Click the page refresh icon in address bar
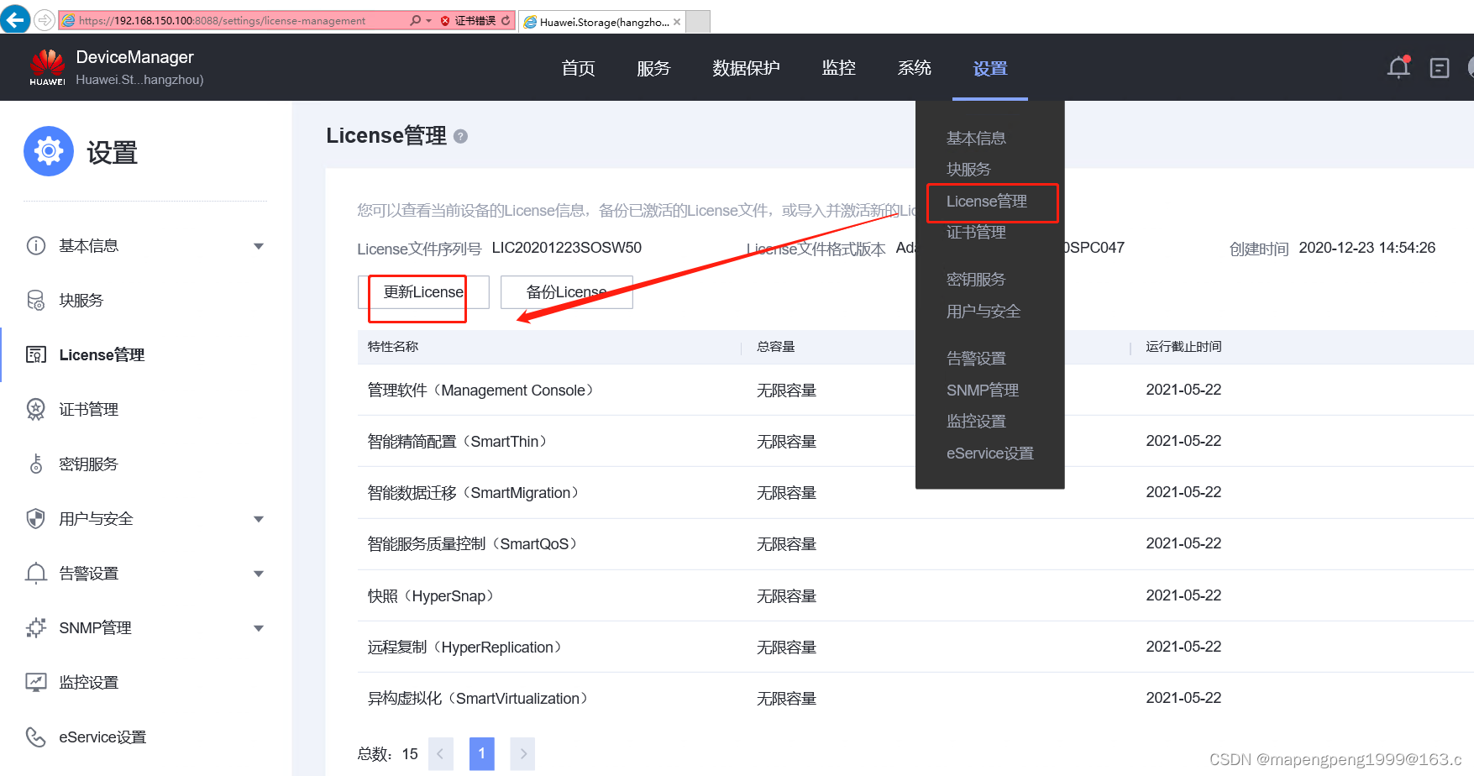 (506, 20)
